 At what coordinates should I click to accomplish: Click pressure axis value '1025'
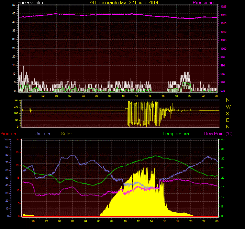[223, 7]
